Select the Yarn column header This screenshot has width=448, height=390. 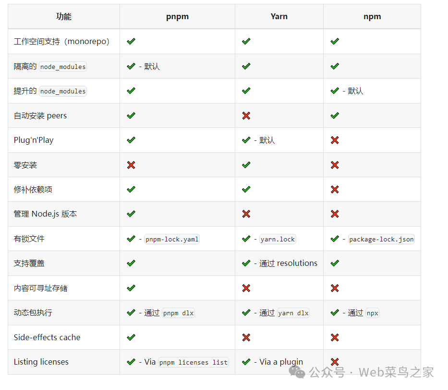click(x=279, y=17)
